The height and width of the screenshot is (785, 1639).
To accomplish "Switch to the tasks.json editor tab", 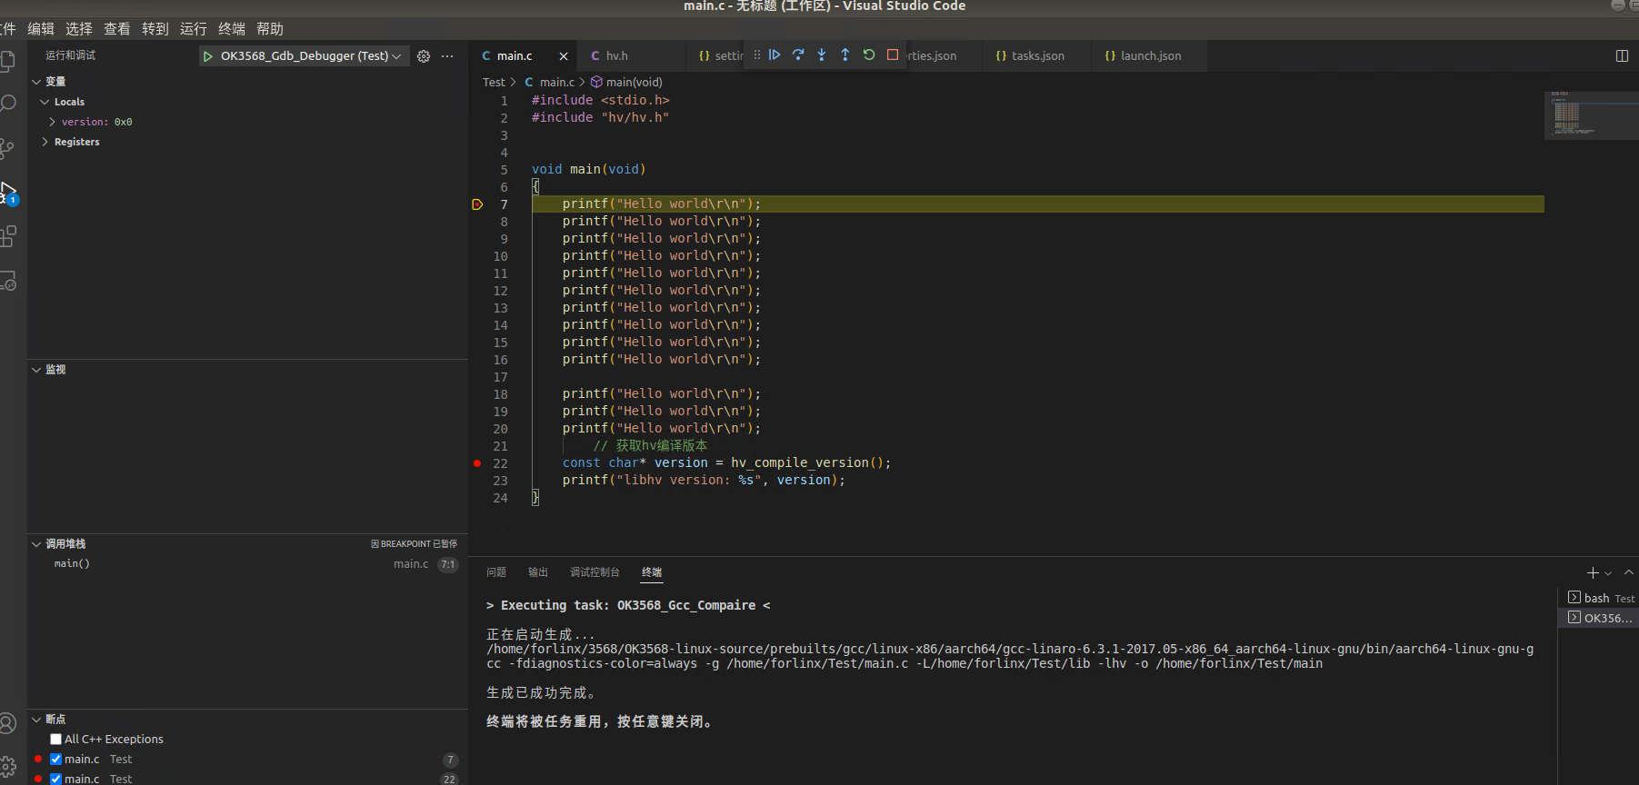I will pyautogui.click(x=1037, y=56).
